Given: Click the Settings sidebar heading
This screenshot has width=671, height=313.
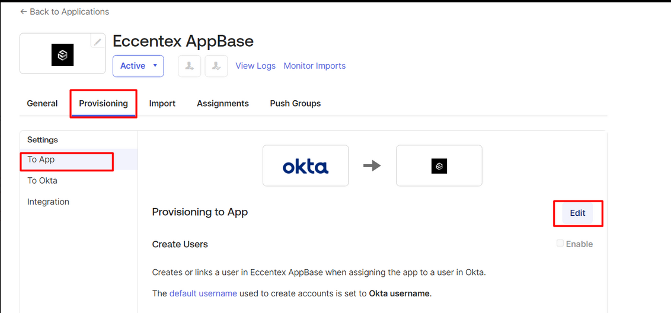Looking at the screenshot, I should point(43,140).
